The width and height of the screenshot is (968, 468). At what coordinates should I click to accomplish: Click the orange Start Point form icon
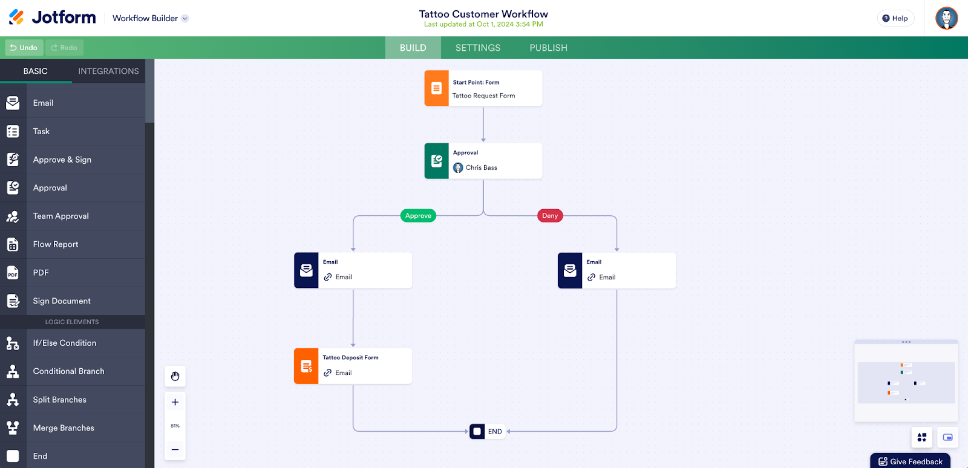(x=436, y=88)
